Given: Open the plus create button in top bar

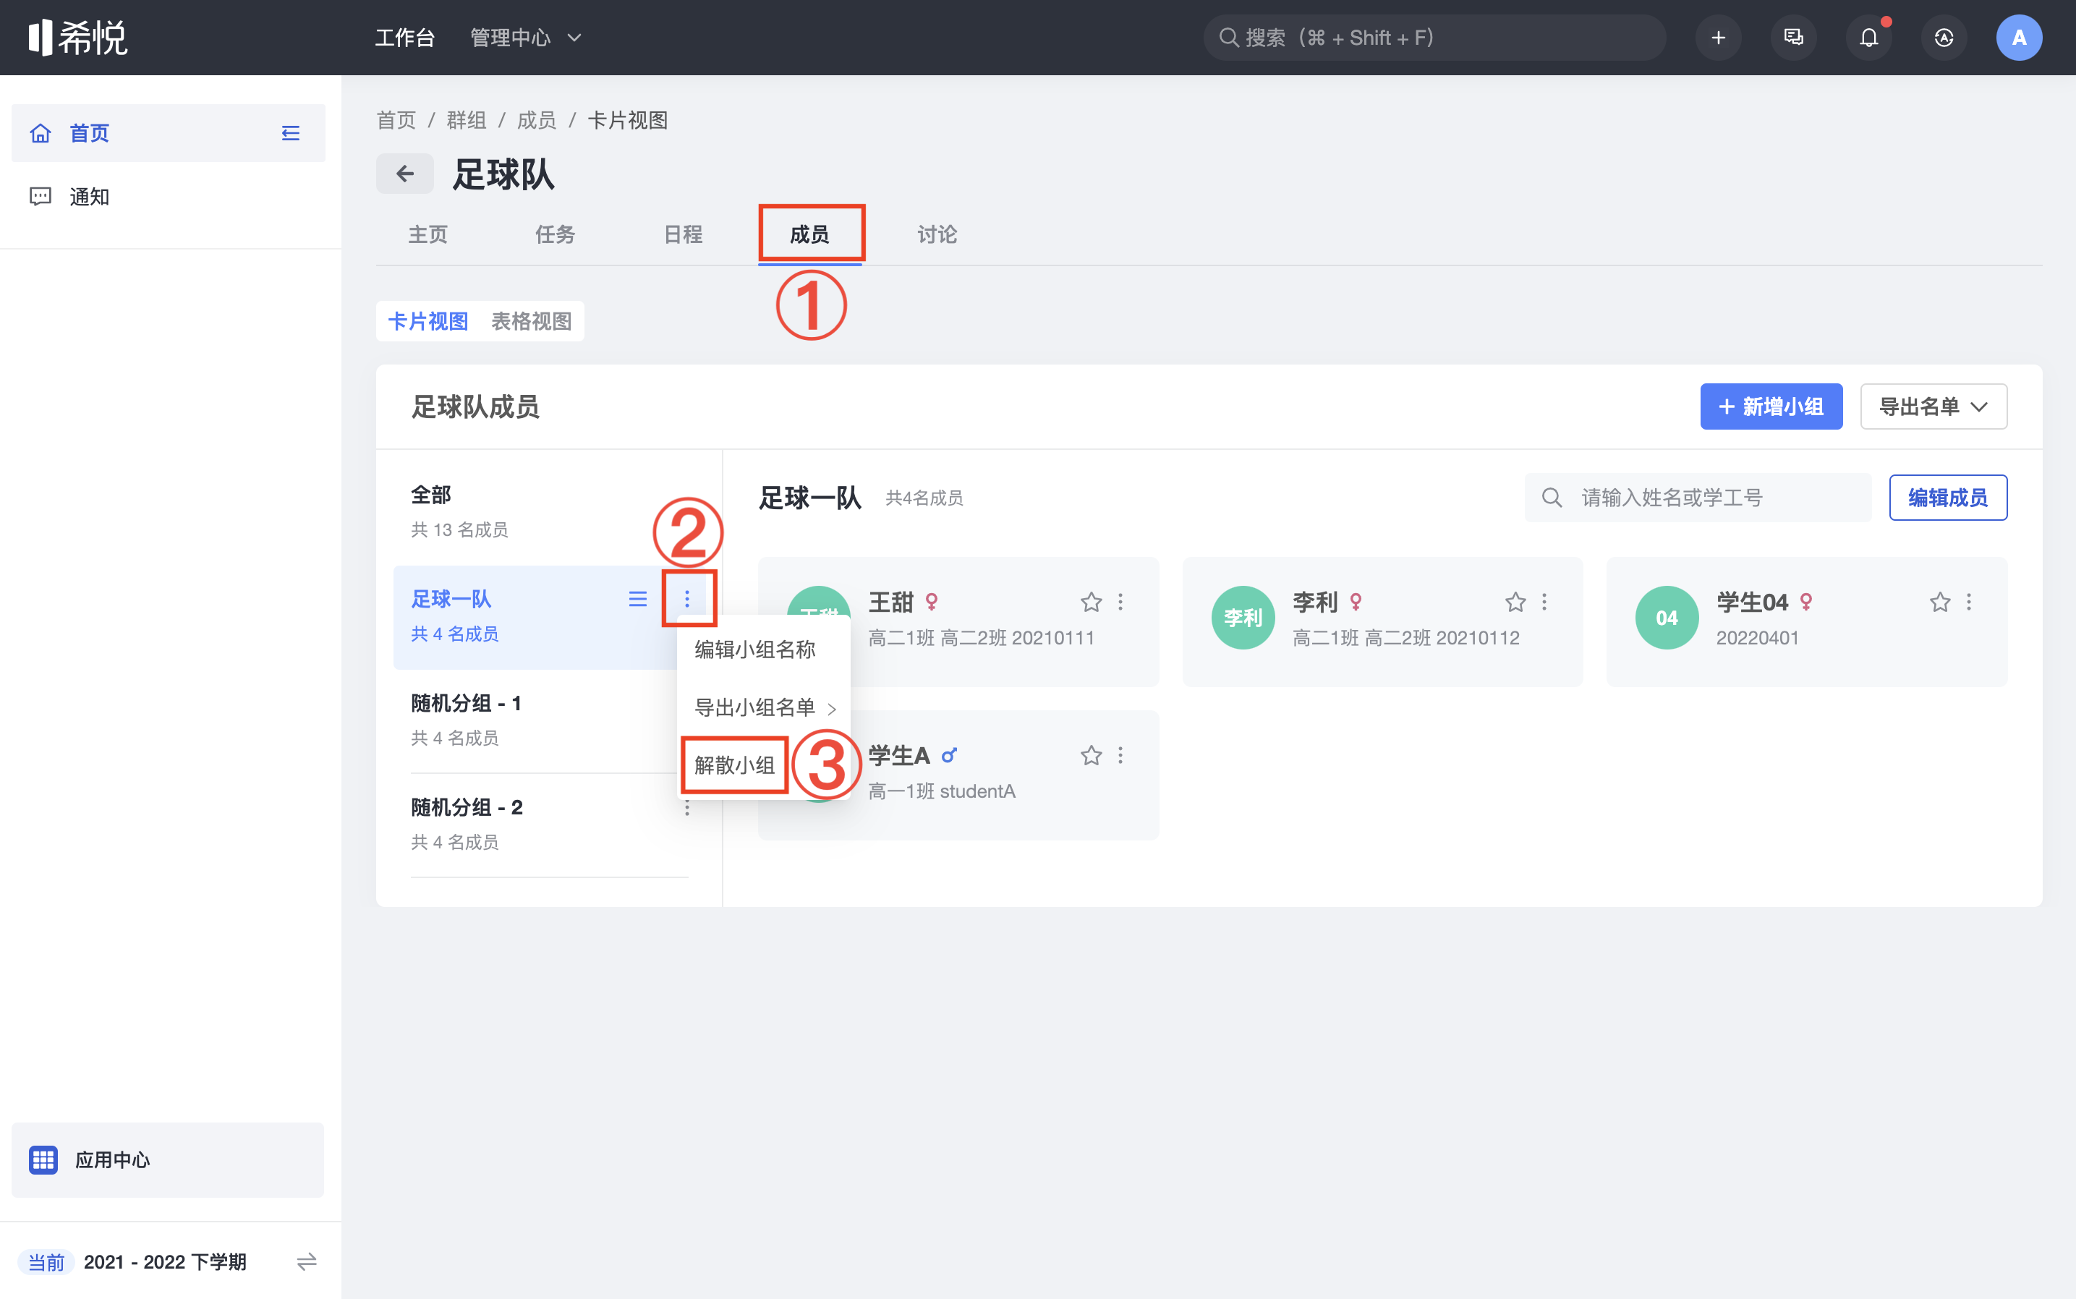Looking at the screenshot, I should tap(1718, 38).
